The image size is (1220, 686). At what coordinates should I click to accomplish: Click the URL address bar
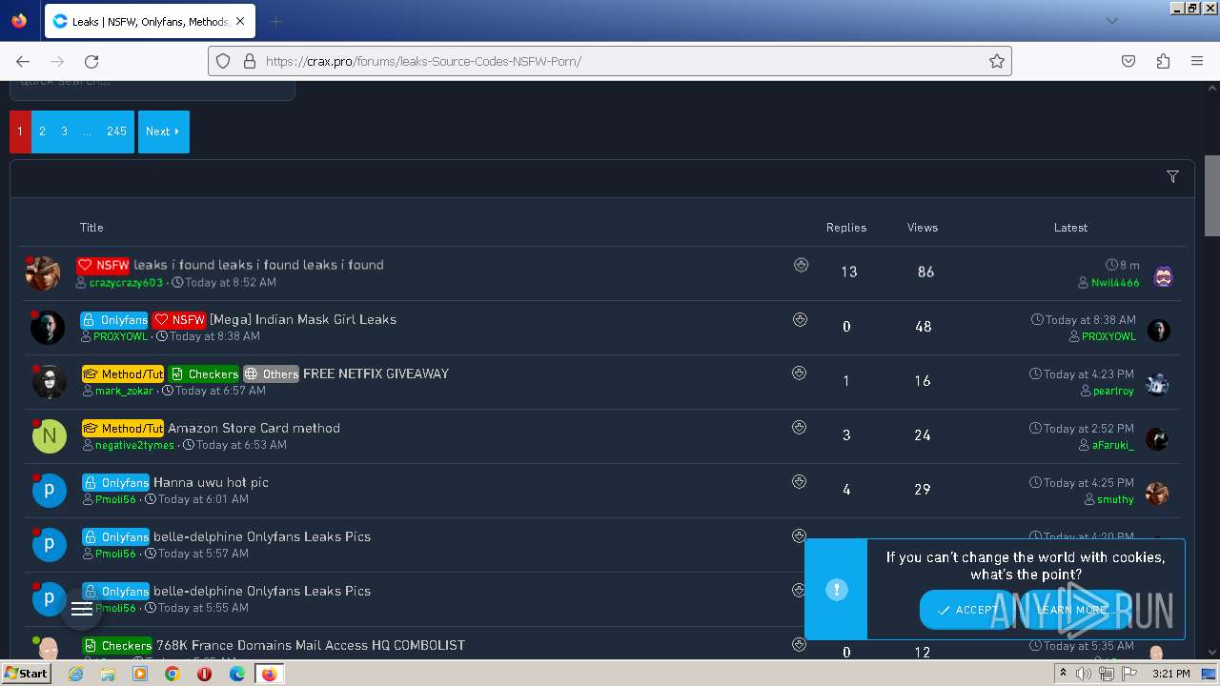click(x=610, y=61)
